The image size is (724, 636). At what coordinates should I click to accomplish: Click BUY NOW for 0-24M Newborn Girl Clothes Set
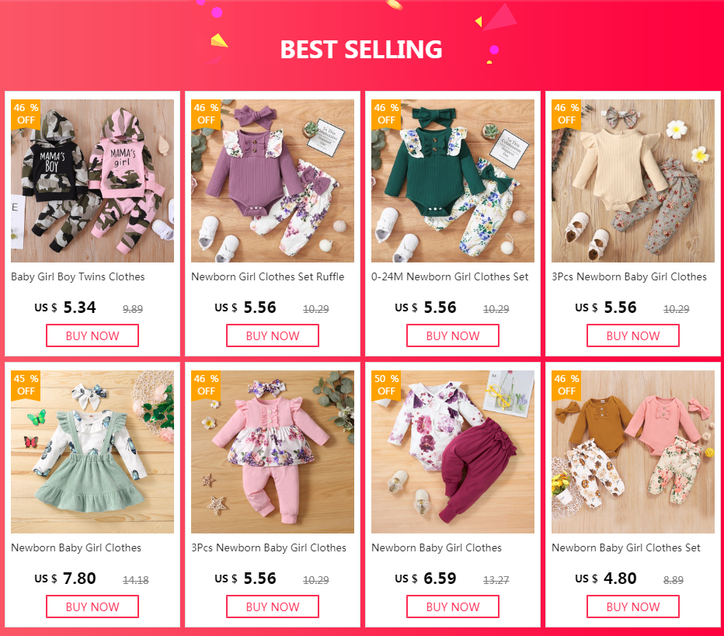click(x=453, y=335)
